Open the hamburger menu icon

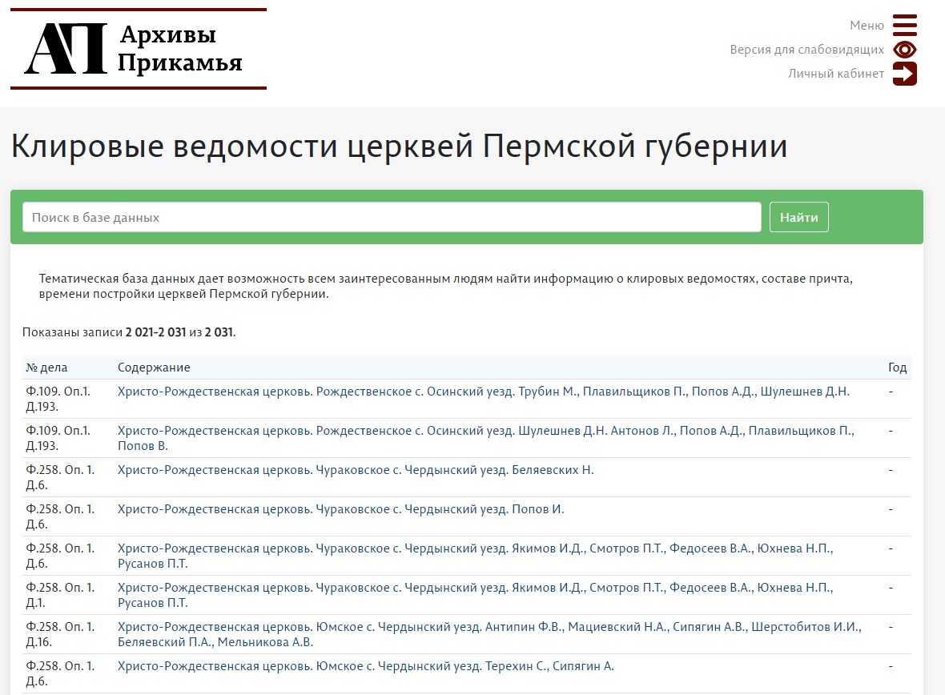pyautogui.click(x=904, y=26)
